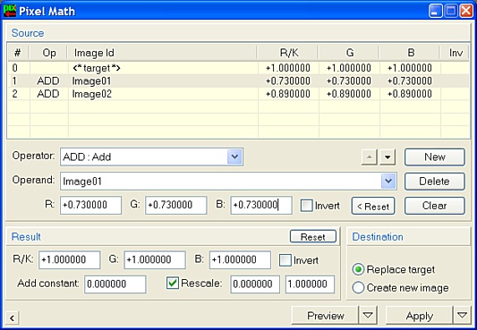Viewport: 477px width, 330px height.
Task: Click the Pixel Math title bar icon
Action: 10,11
